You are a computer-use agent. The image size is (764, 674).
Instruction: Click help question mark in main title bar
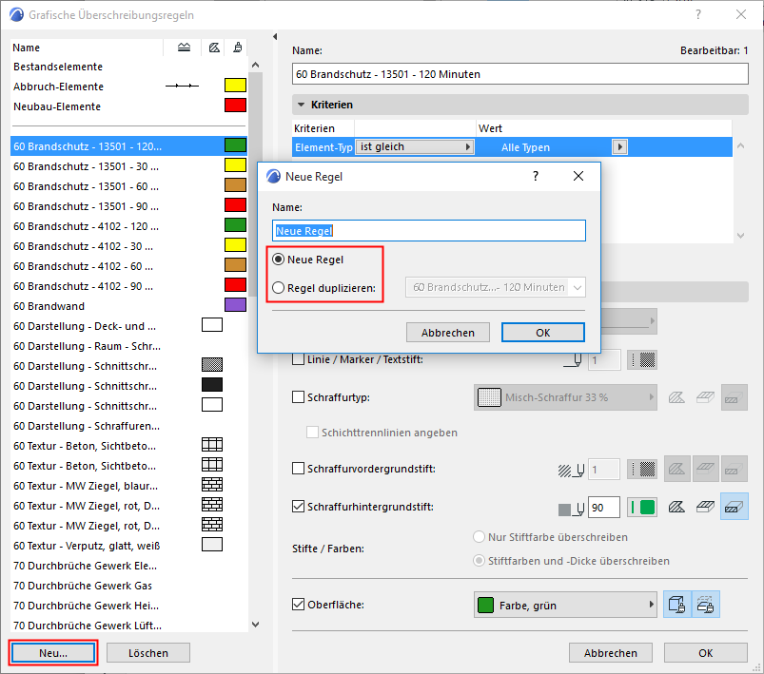point(698,14)
